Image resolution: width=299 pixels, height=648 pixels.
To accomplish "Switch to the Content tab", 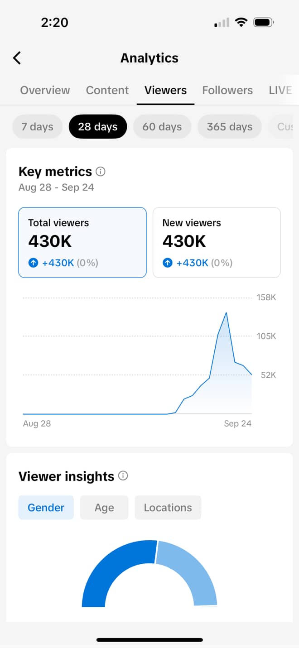I will pos(107,90).
